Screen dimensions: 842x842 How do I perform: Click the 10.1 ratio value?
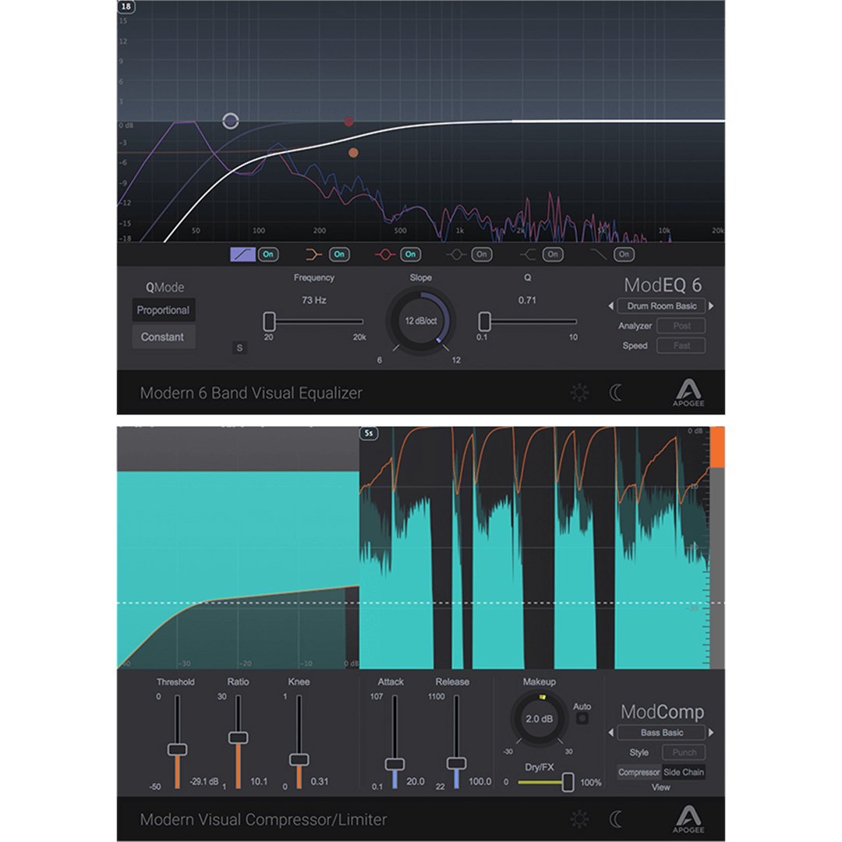(259, 782)
